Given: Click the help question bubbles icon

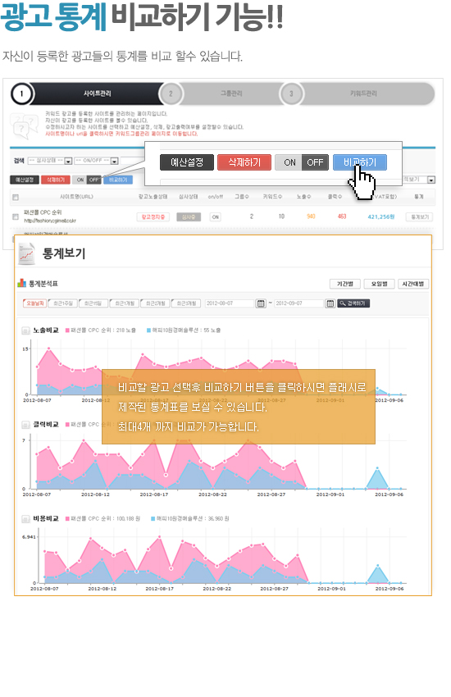Looking at the screenshot, I should (25, 125).
